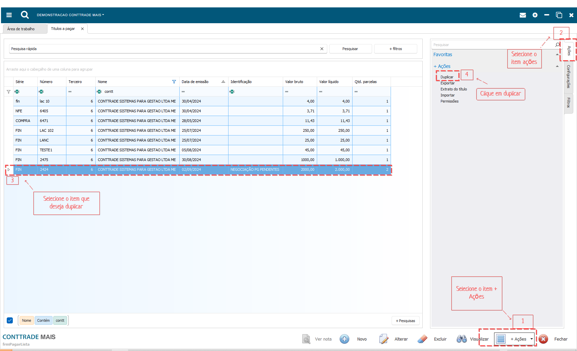
Task: Open the hamburger main menu
Action: (x=9, y=15)
